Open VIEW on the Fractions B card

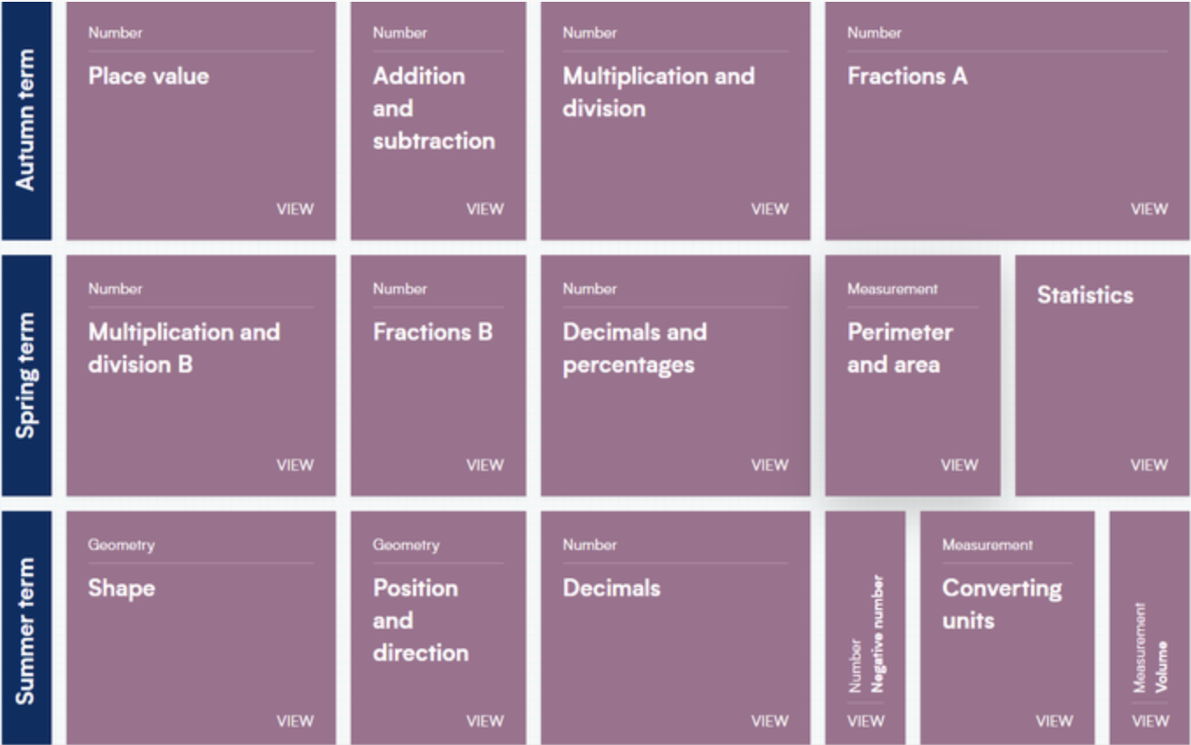point(485,465)
